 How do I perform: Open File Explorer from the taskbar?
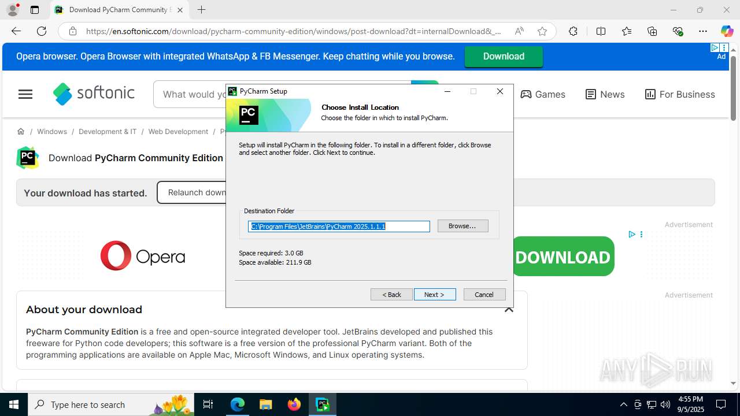[x=266, y=404]
